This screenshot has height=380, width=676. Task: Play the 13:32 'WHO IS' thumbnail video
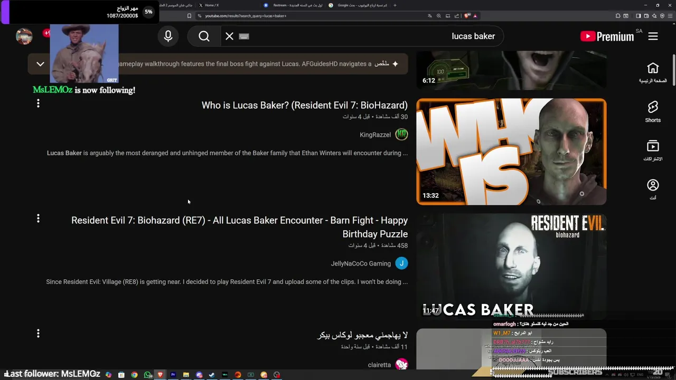tap(511, 151)
